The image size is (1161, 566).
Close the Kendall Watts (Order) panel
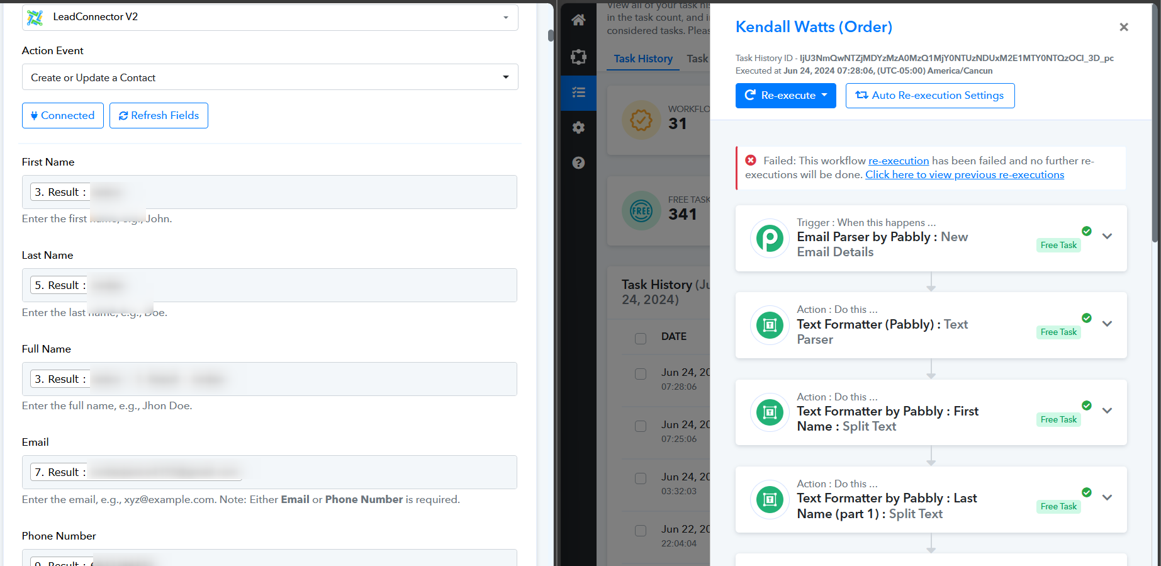pos(1124,27)
